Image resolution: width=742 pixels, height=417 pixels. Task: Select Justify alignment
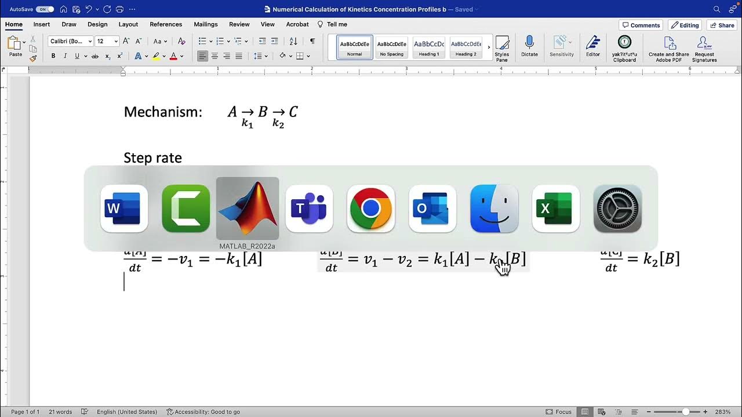[239, 56]
